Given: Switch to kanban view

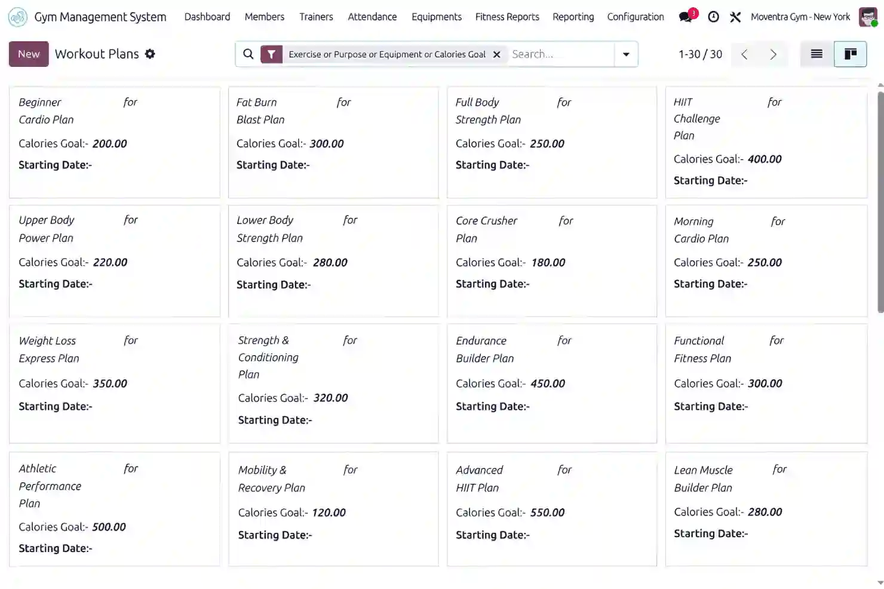Looking at the screenshot, I should coord(850,54).
